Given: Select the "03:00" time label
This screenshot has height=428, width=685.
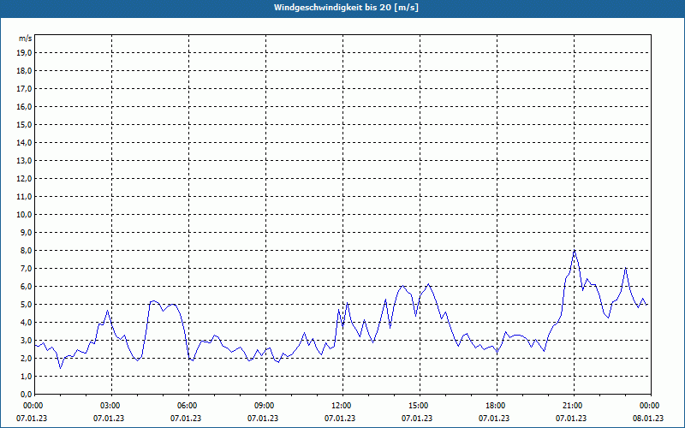Looking at the screenshot, I should tap(112, 406).
